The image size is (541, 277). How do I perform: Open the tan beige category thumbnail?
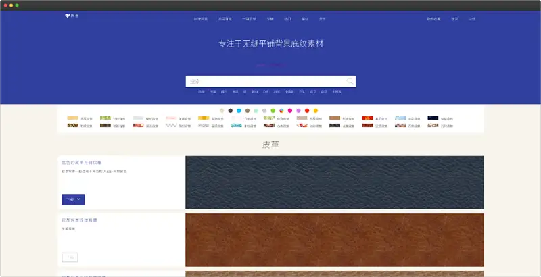click(302, 118)
